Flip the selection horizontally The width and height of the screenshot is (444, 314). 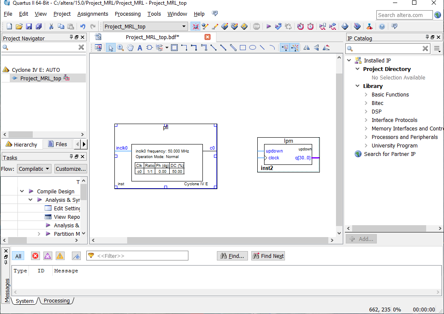pos(307,48)
